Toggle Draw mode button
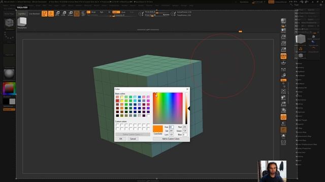 51,14
